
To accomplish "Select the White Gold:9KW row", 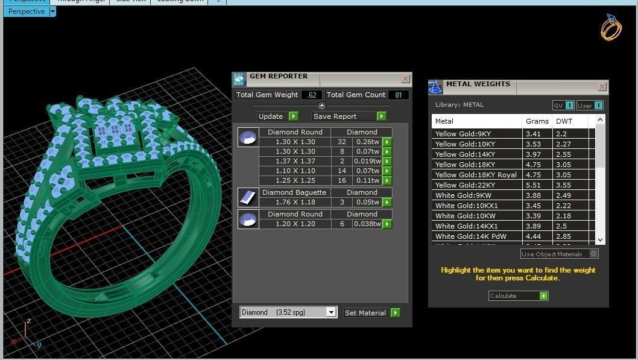I will pos(514,195).
